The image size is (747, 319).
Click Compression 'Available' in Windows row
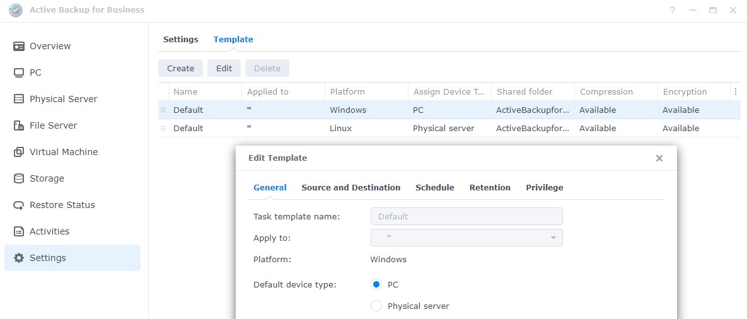(x=598, y=110)
